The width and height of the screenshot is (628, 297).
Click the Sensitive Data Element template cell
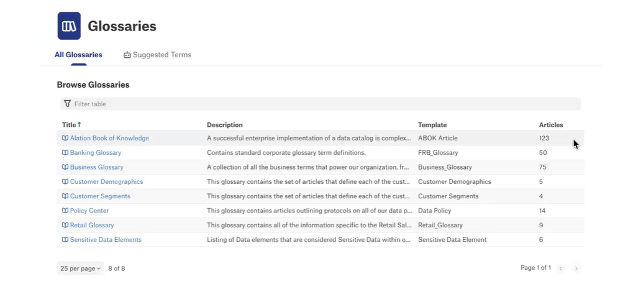pyautogui.click(x=452, y=239)
